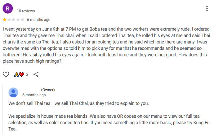Click the owner's blue profile avatar
This screenshot has height=136, width=214.
click(x=13, y=93)
